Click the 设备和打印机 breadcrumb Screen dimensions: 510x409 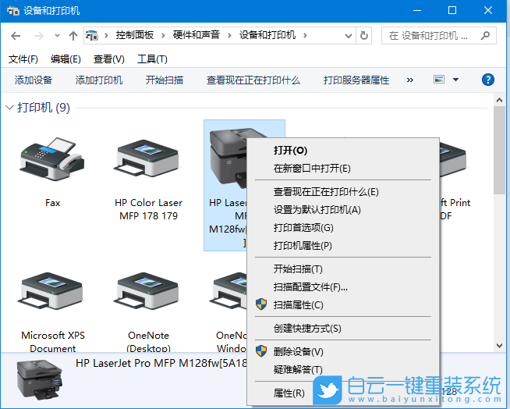tap(267, 35)
